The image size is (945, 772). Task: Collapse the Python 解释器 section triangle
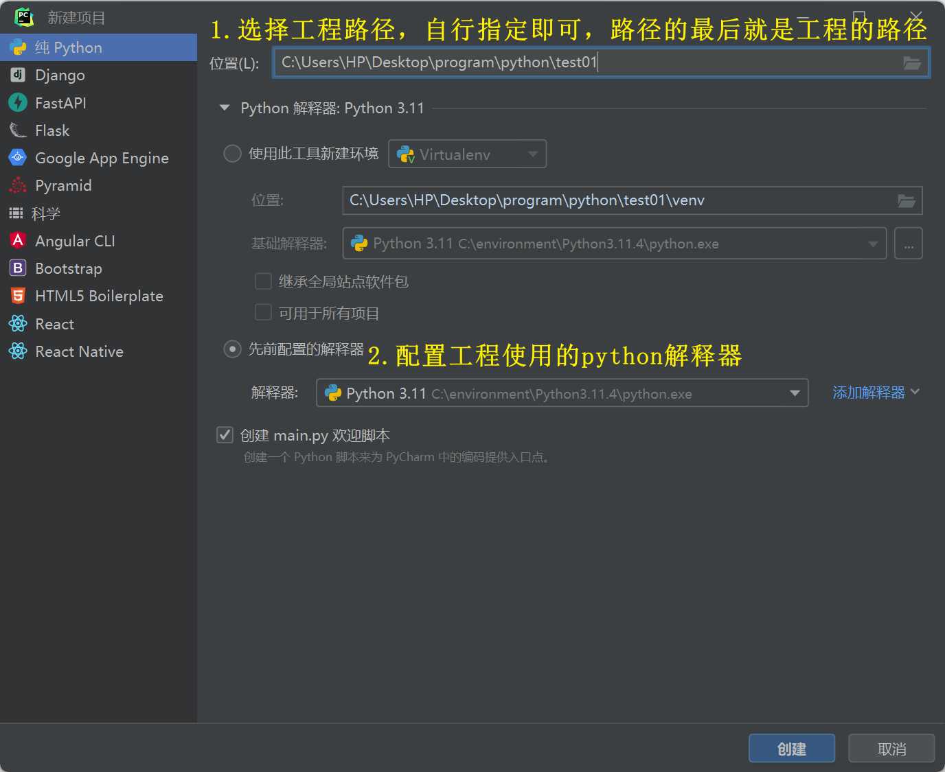pyautogui.click(x=225, y=108)
